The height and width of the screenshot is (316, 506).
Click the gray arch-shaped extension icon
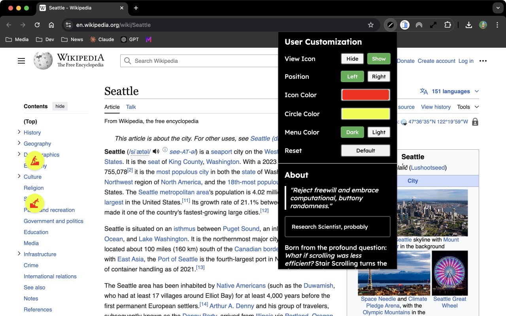[x=419, y=25]
